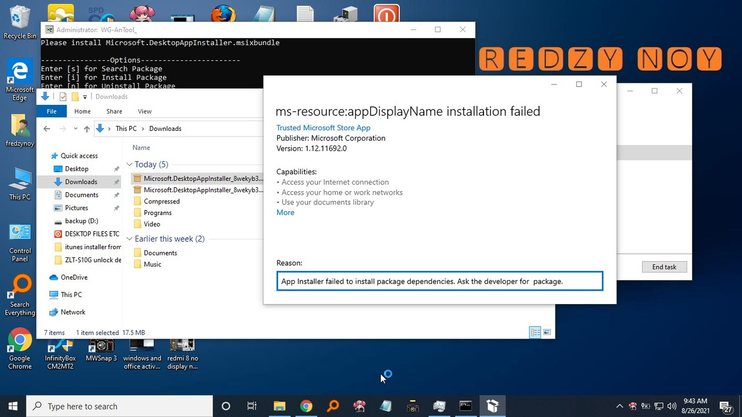Switch to the command prompt taskbar icon
The width and height of the screenshot is (742, 417).
pyautogui.click(x=465, y=406)
